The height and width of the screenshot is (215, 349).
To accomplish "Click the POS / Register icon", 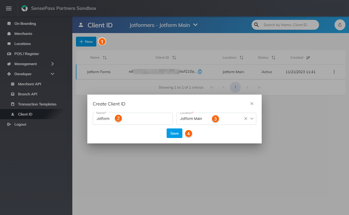I will click(x=9, y=54).
